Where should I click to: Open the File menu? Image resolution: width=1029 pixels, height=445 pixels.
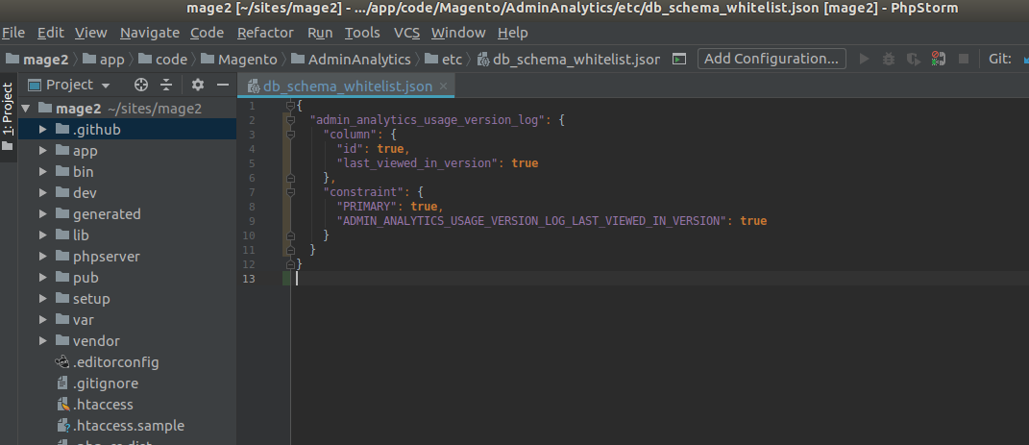click(x=13, y=32)
